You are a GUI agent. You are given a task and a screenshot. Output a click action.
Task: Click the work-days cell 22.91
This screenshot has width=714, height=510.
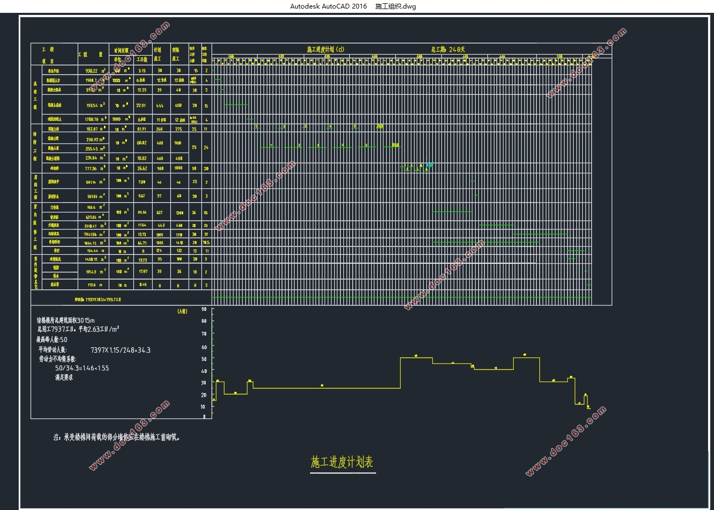pos(141,105)
